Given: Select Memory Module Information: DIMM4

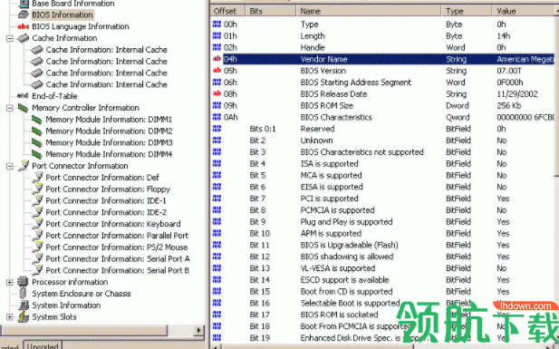Looking at the screenshot, I should [109, 154].
